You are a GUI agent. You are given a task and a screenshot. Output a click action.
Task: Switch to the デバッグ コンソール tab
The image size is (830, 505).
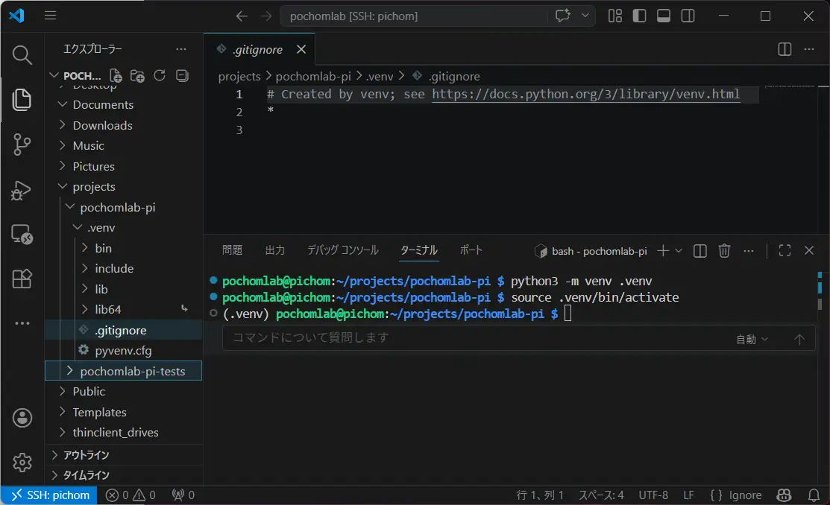[x=343, y=250]
